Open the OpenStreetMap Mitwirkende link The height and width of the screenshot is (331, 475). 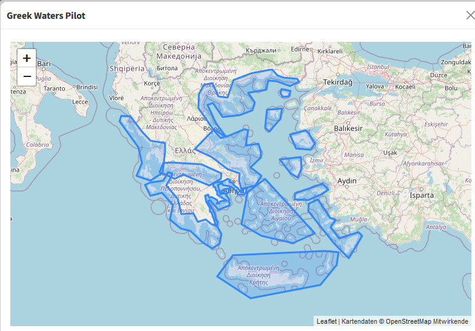pyautogui.click(x=427, y=321)
